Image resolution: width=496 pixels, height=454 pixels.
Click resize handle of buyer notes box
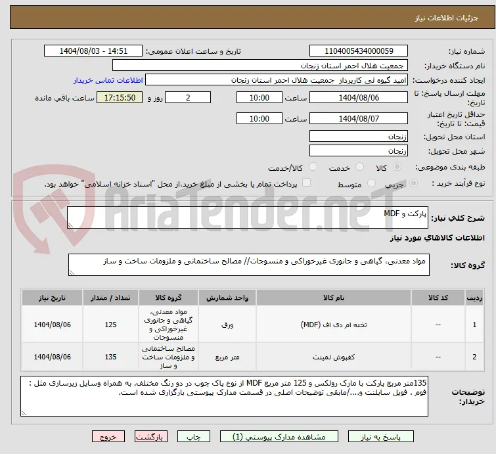[24, 413]
